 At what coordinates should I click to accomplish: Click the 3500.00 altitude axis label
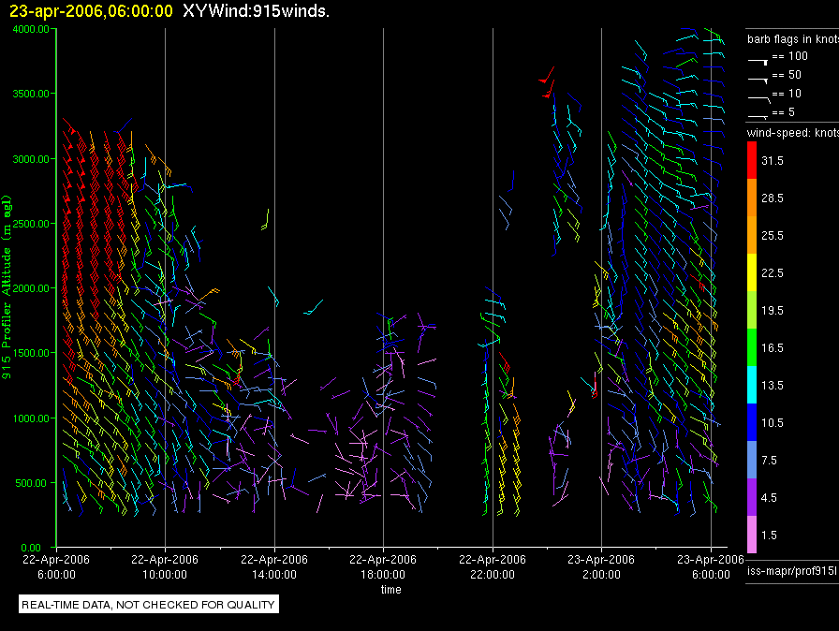coord(31,94)
